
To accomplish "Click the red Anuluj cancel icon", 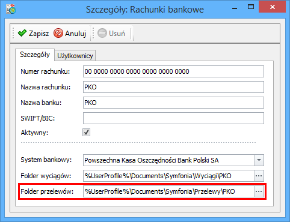I will pos(58,33).
